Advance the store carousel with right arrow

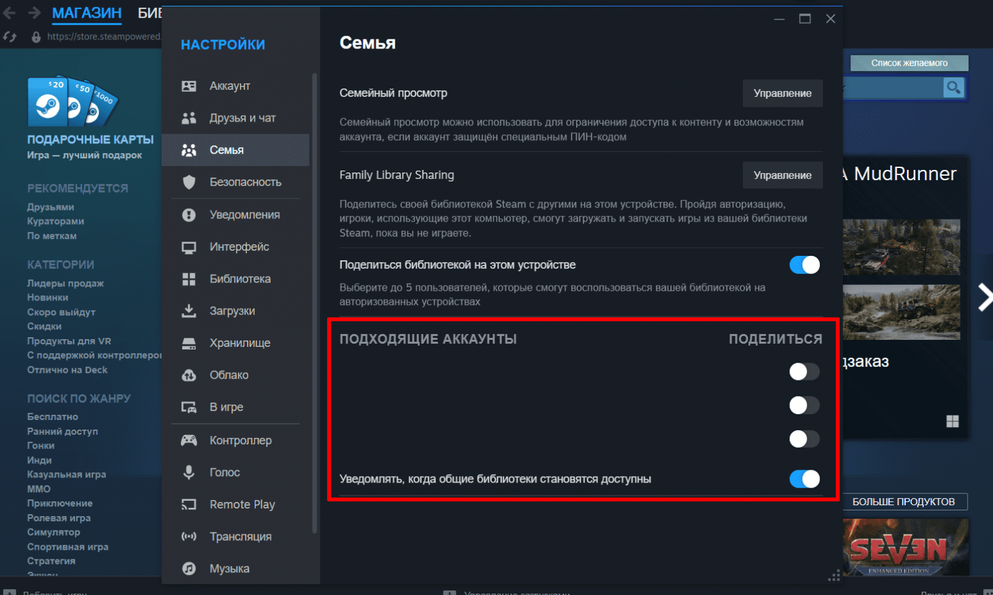pyautogui.click(x=984, y=298)
